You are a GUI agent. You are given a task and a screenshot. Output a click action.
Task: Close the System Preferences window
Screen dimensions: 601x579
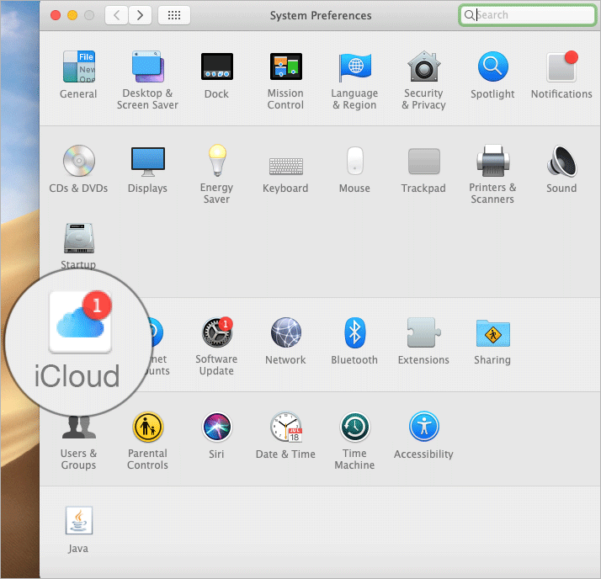tap(56, 15)
